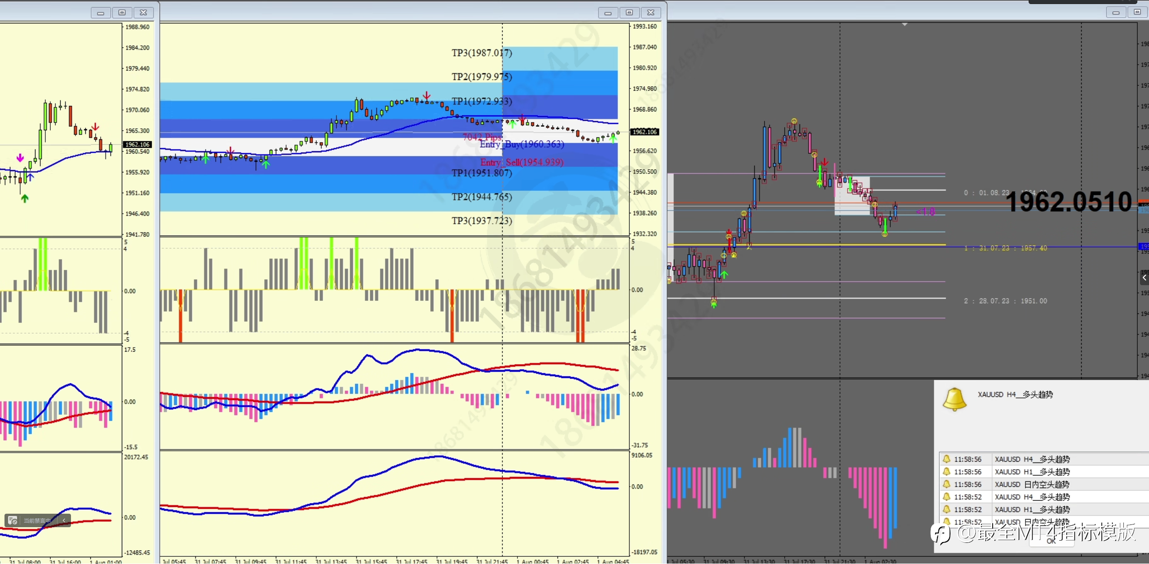Close the middle chart window
1149x564 pixels.
tap(651, 13)
